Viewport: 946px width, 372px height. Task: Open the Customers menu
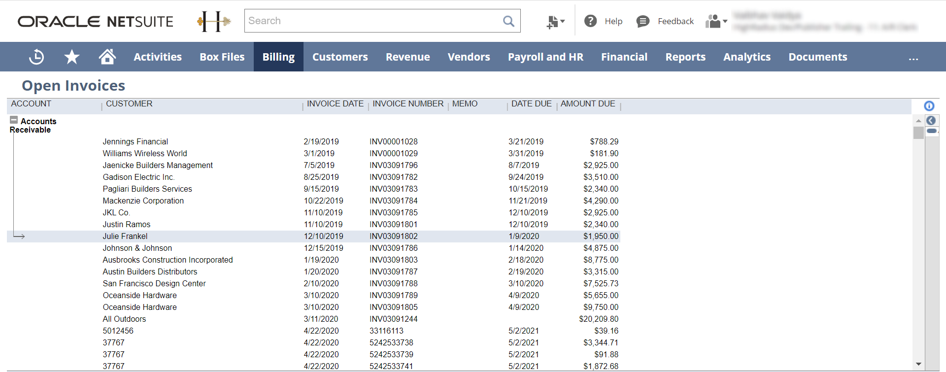[x=340, y=57]
